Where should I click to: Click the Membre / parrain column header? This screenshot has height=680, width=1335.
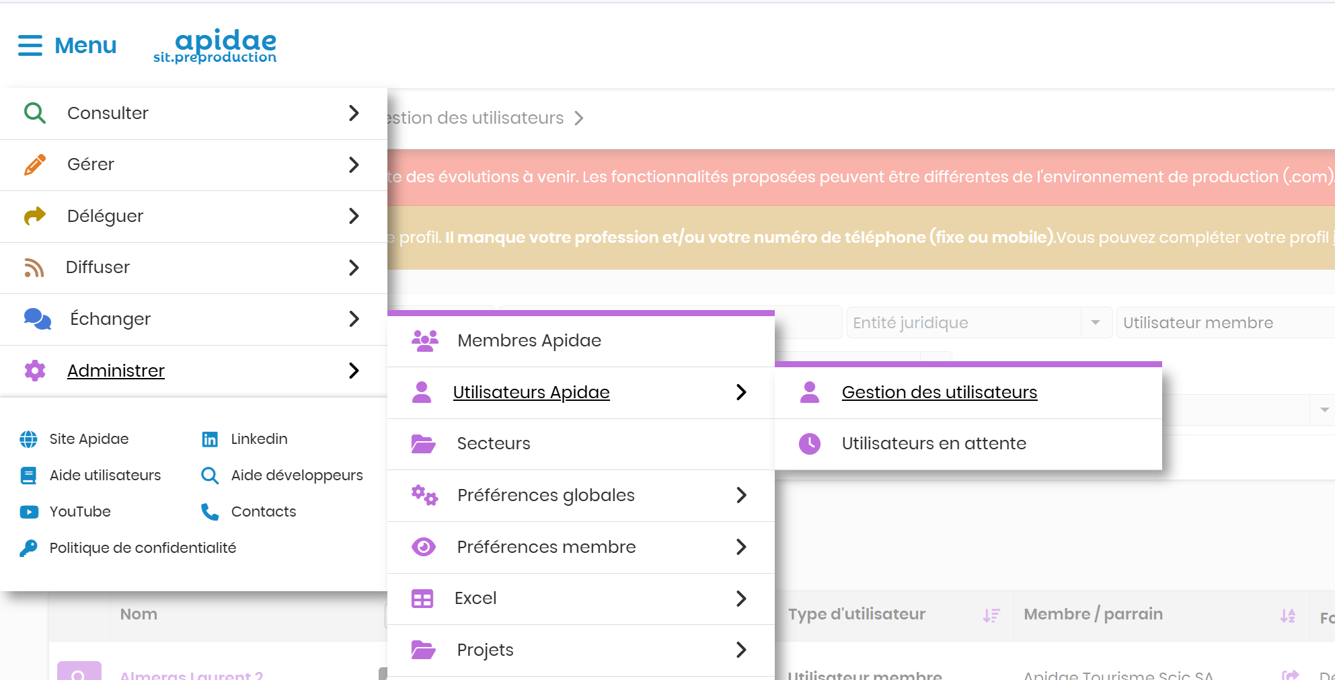[x=1093, y=615]
